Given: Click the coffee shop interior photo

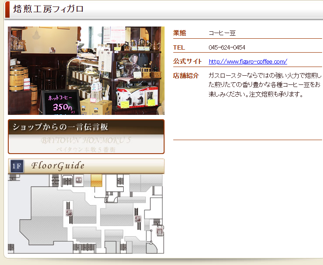Looking at the screenshot, I should coord(86,70).
